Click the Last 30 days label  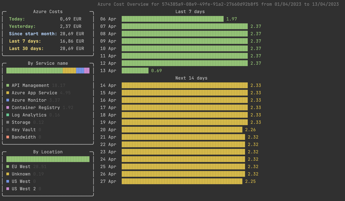(x=26, y=49)
